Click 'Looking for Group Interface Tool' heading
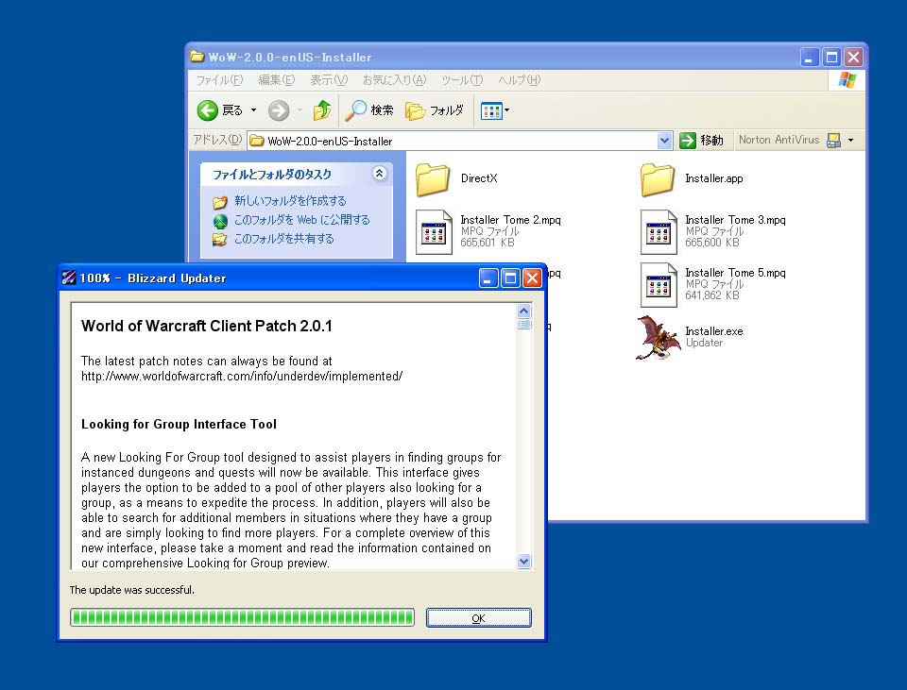The height and width of the screenshot is (690, 907). [x=179, y=424]
